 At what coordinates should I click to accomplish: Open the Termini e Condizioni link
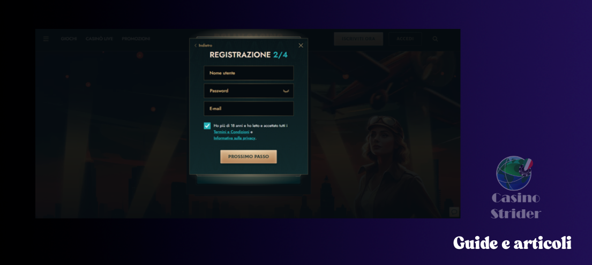[x=231, y=132]
